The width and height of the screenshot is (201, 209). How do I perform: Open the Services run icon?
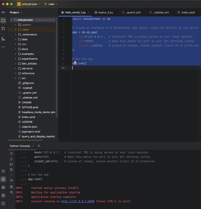3,196
